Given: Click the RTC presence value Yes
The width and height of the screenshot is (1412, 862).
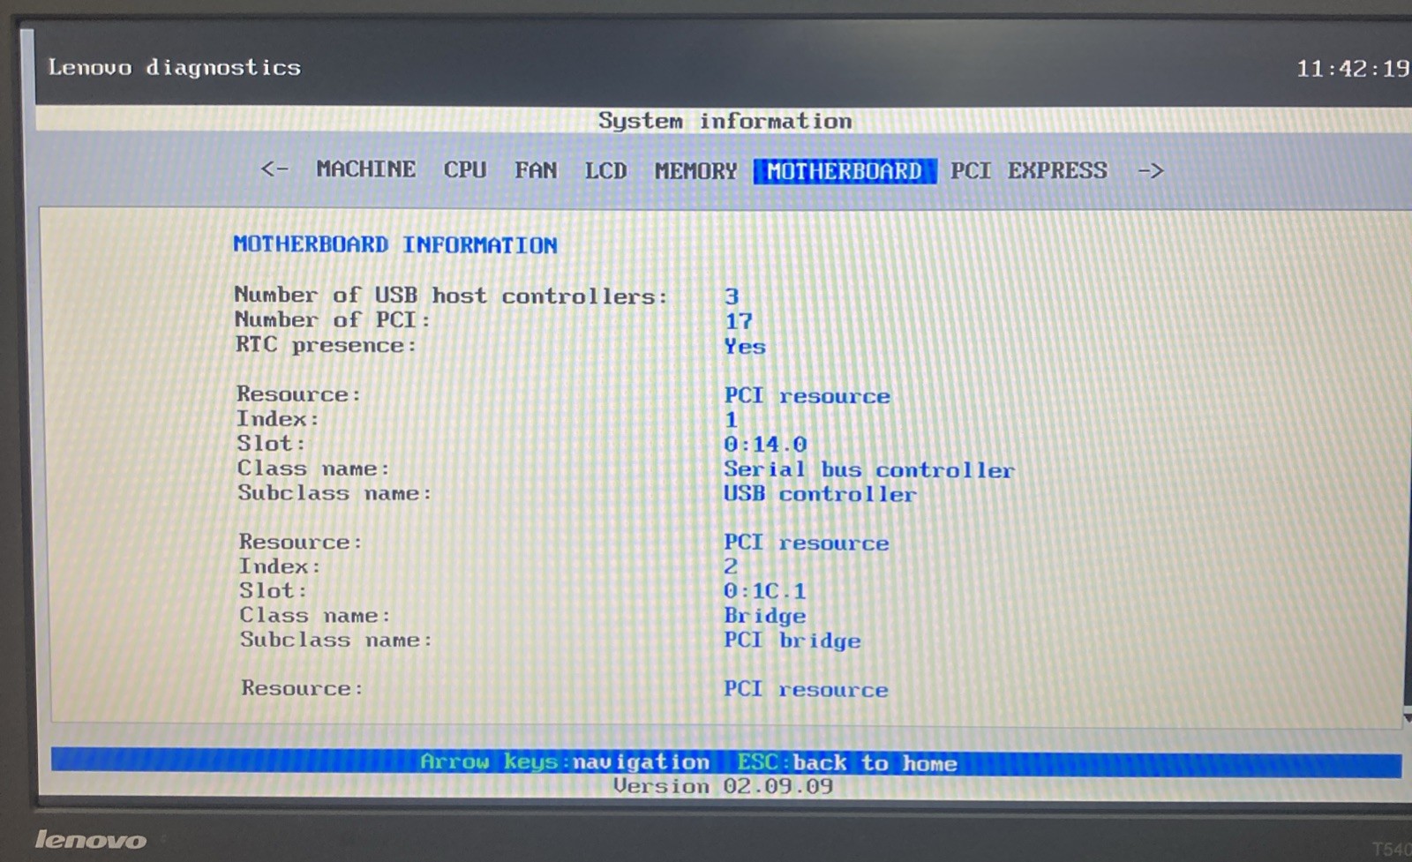Looking at the screenshot, I should [x=745, y=347].
